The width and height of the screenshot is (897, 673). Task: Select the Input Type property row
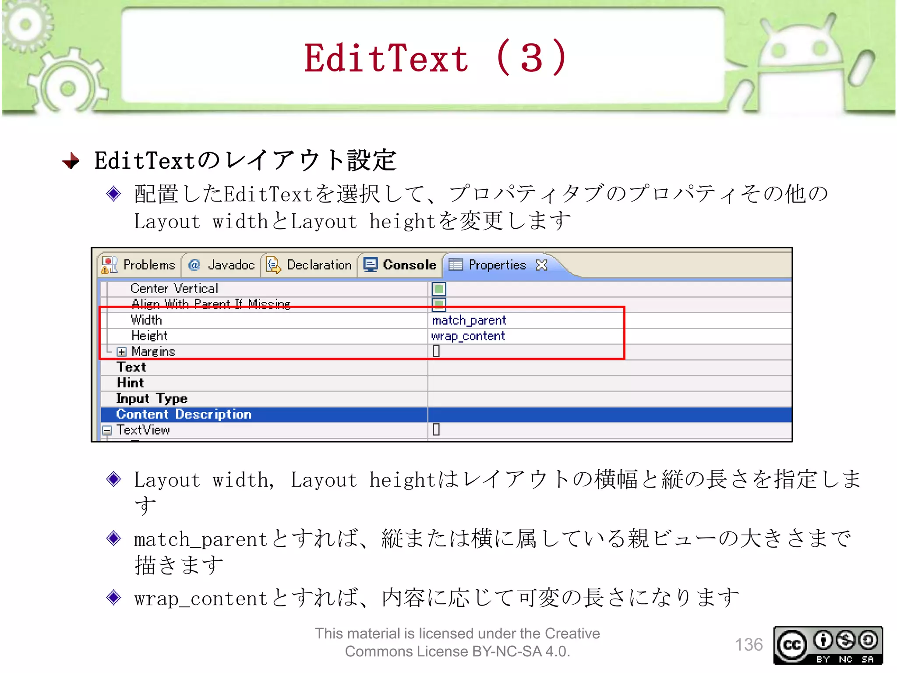pyautogui.click(x=445, y=399)
